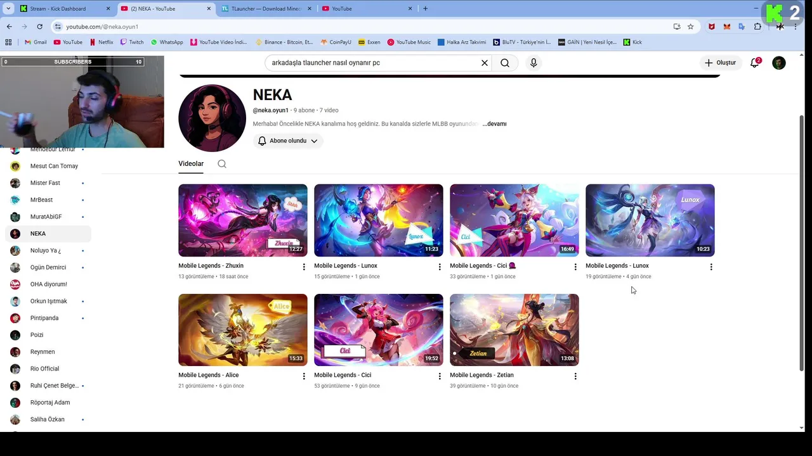Image resolution: width=812 pixels, height=456 pixels.
Task: Open the 19:52 Cici video thumbnail
Action: tap(379, 330)
